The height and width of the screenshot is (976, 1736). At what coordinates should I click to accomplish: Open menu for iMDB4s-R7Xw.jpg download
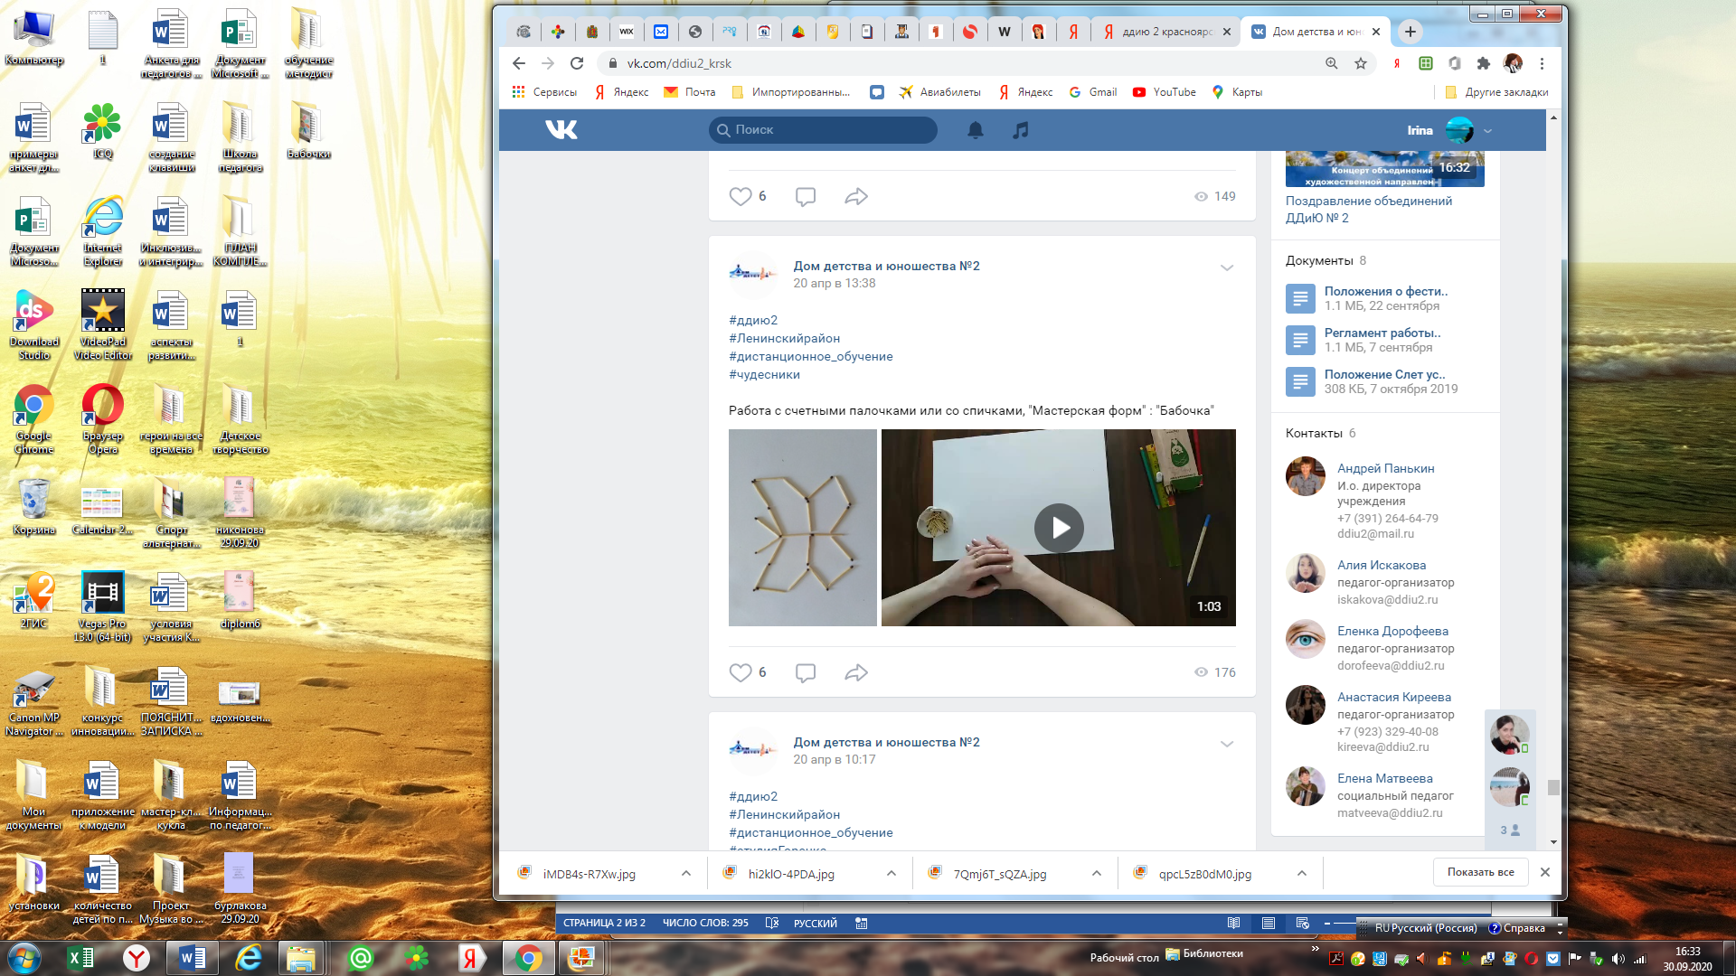pos(686,873)
